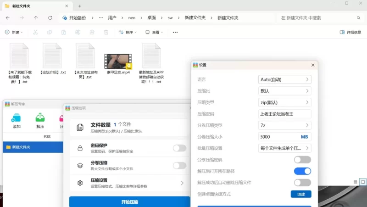Open the 压缩类型 zip(默认) dropdown
This screenshot has height=207, width=367.
point(284,102)
